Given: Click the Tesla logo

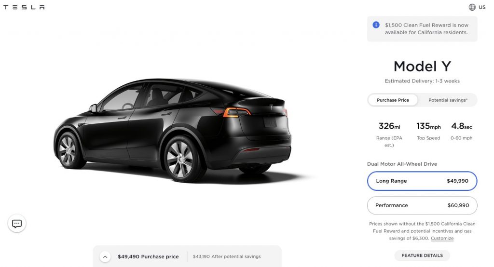Looking at the screenshot, I should click(x=24, y=7).
